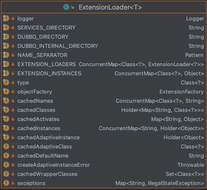Click the field icon for cachedWrapperClasses
This screenshot has height=190, width=207.
point(6,174)
